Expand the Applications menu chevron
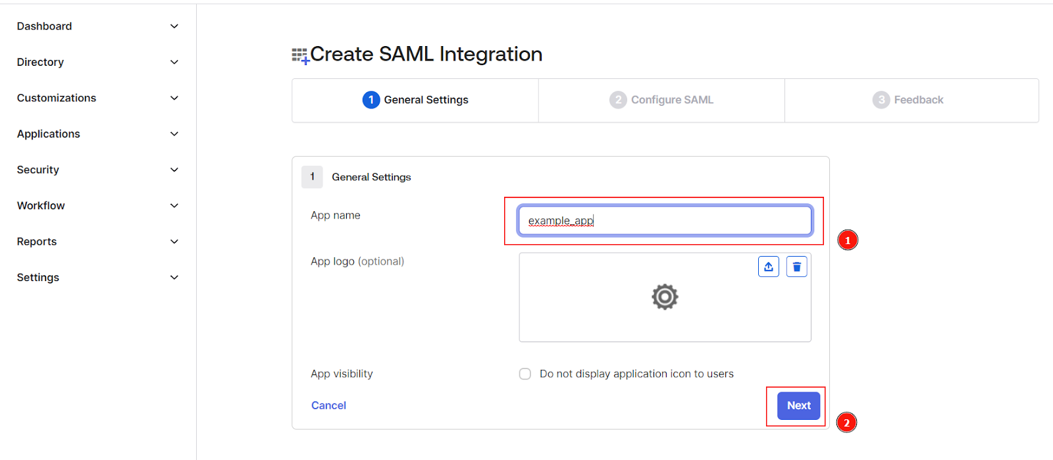Viewport: 1053px width, 460px height. pos(174,134)
